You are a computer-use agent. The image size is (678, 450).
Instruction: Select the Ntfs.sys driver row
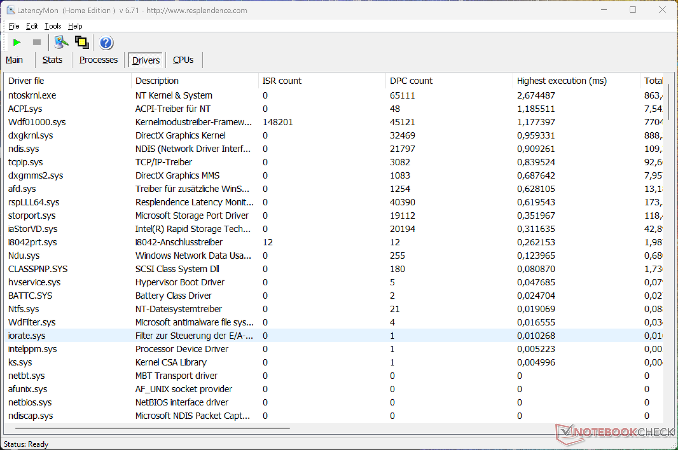pyautogui.click(x=334, y=309)
